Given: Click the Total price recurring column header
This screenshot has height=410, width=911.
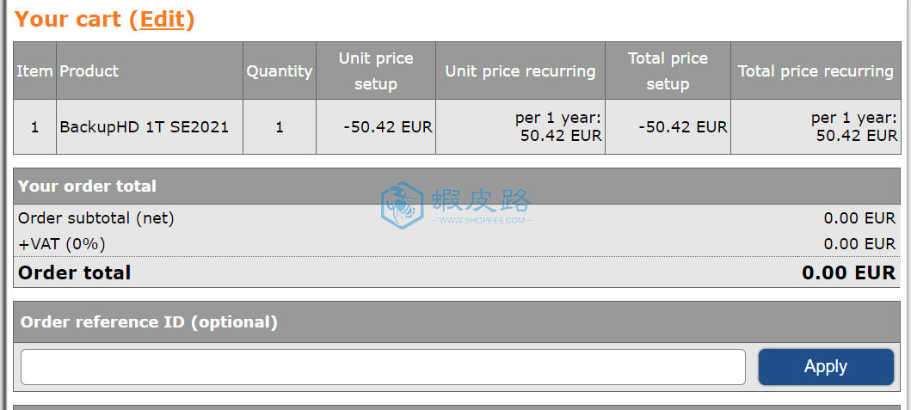Looking at the screenshot, I should 816,70.
